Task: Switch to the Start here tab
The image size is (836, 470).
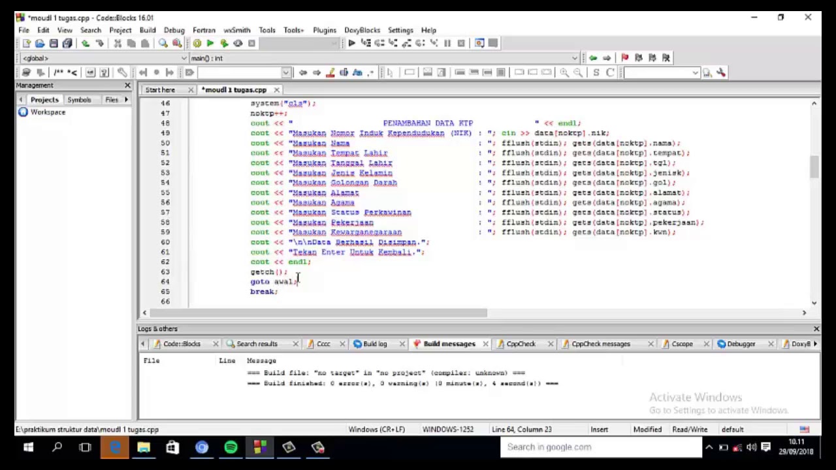Action: [160, 90]
